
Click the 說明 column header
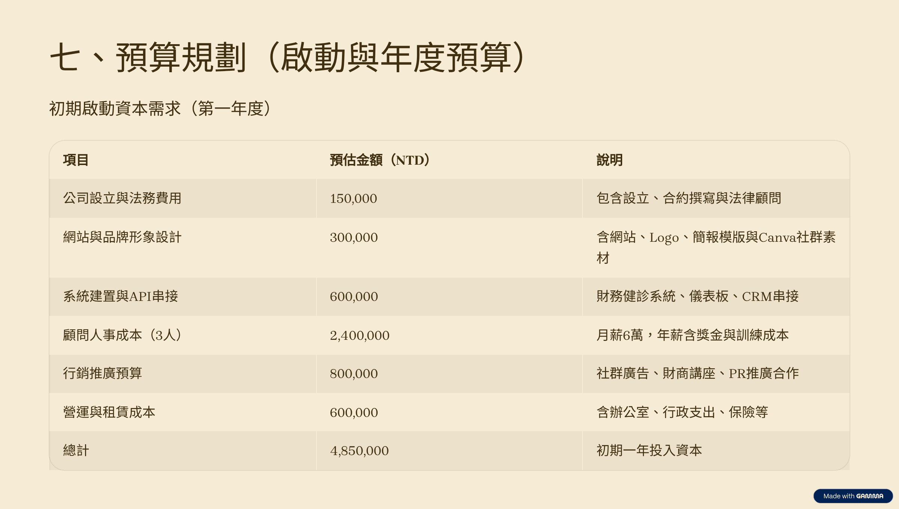tap(609, 160)
